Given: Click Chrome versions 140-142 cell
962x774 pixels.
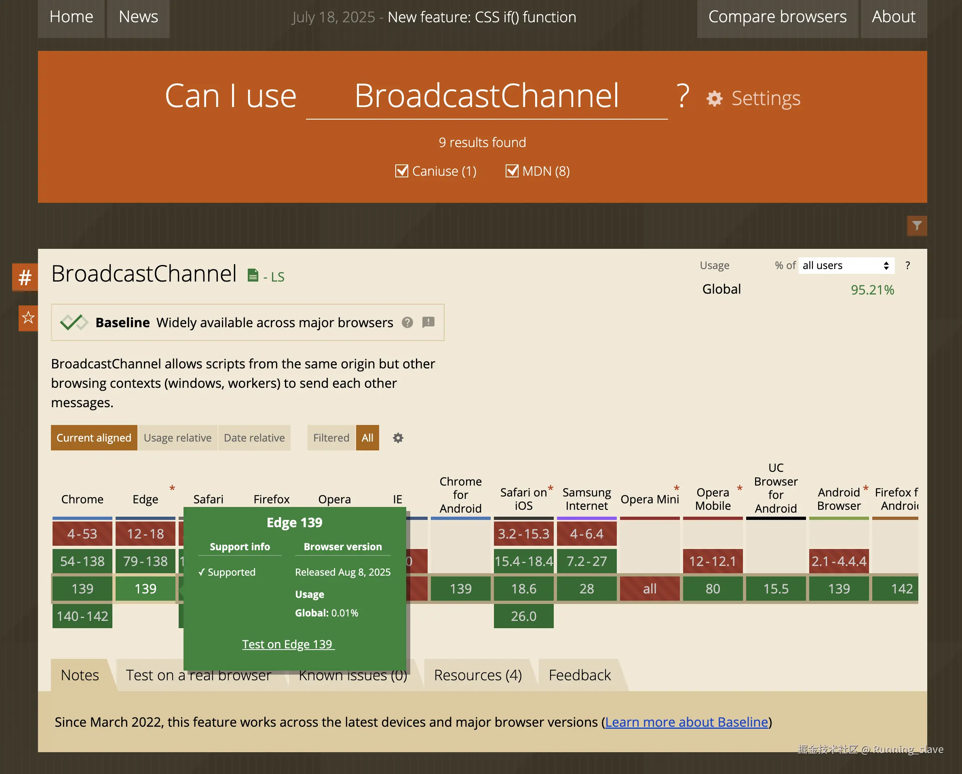Looking at the screenshot, I should click(x=82, y=616).
